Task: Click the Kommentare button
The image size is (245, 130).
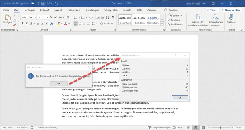Action: click(231, 10)
